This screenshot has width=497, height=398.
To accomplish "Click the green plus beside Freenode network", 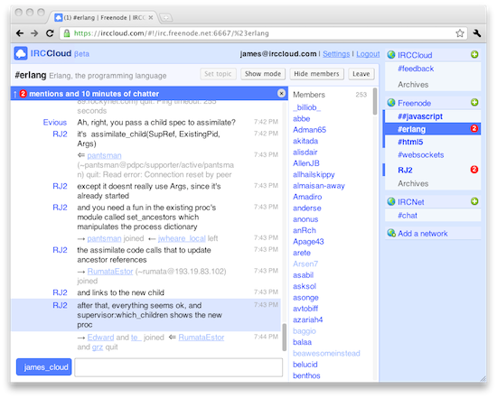I will 474,102.
